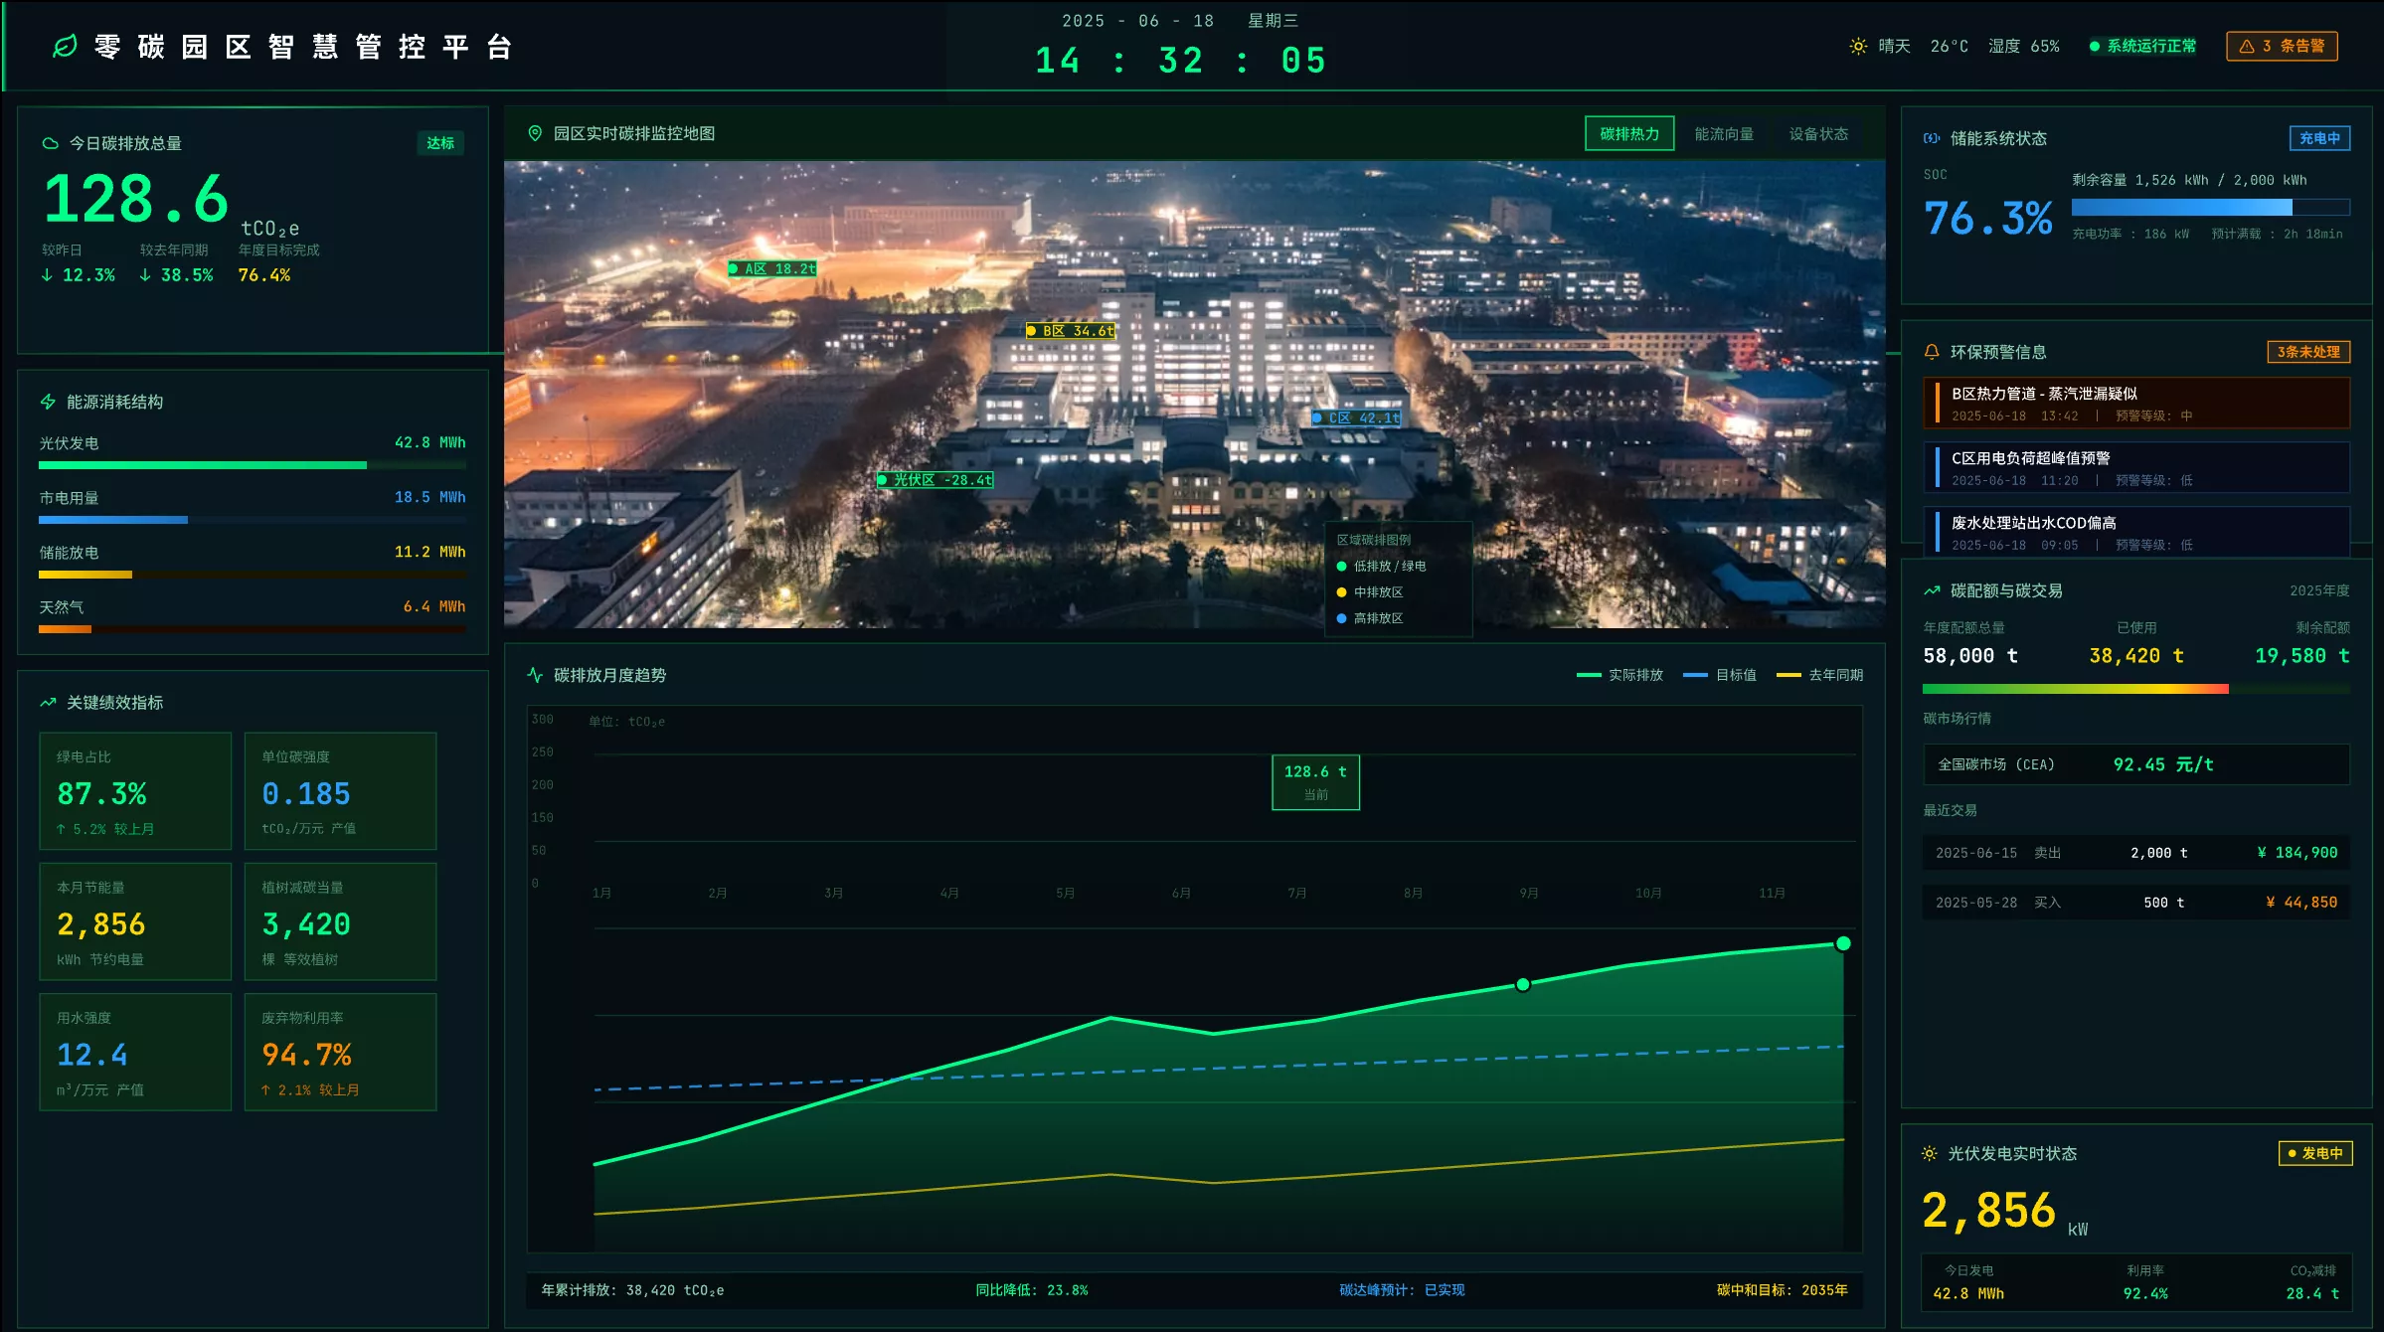This screenshot has height=1332, width=2384.
Task: Select the 2025-05-28 买入 transaction row
Action: (x=2136, y=903)
